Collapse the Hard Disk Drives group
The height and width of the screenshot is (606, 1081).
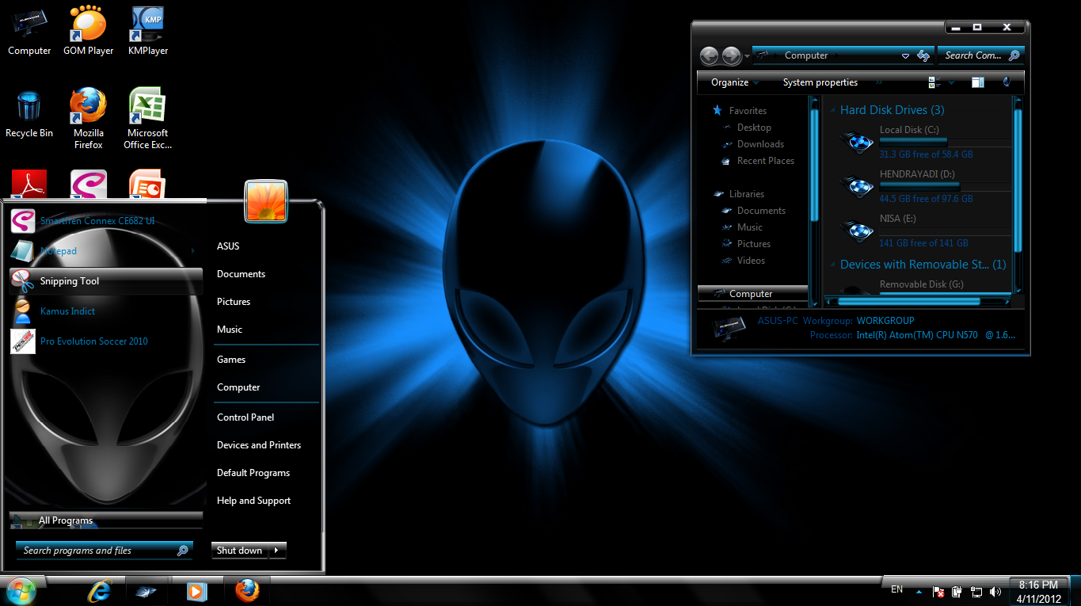tap(832, 111)
